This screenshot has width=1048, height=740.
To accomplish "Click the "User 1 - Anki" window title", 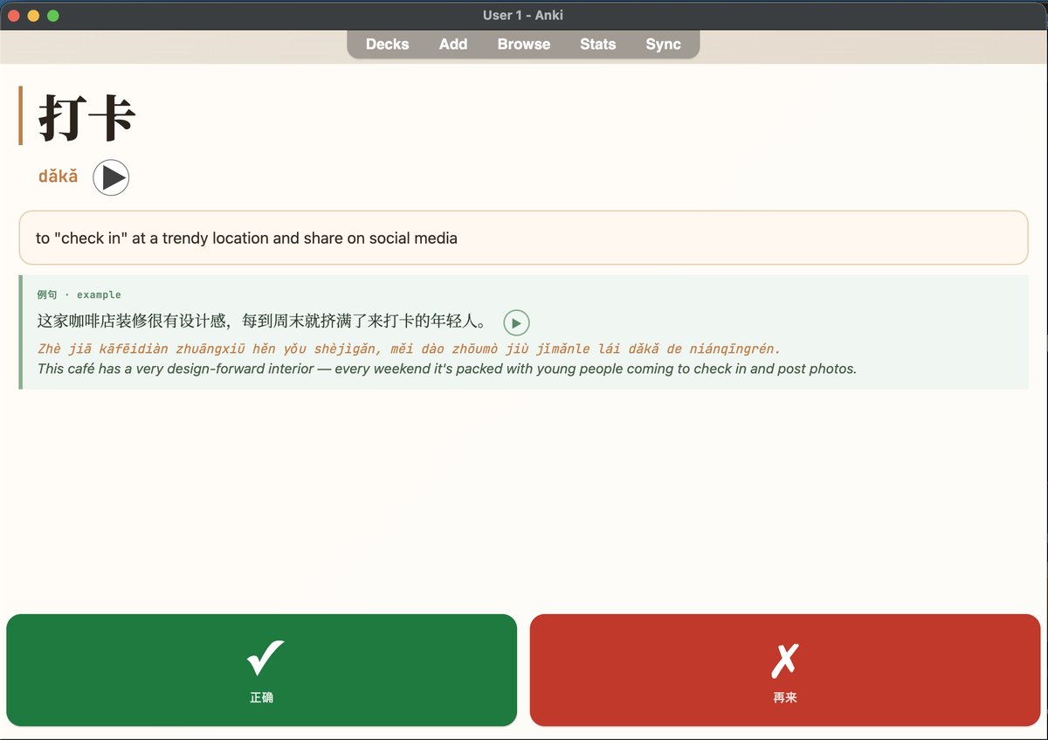I will pyautogui.click(x=523, y=15).
